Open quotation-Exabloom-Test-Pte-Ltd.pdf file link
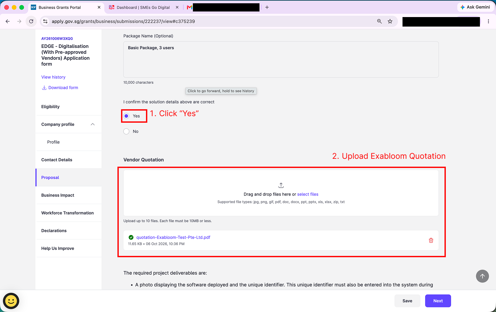This screenshot has height=312, width=496. pos(173,237)
